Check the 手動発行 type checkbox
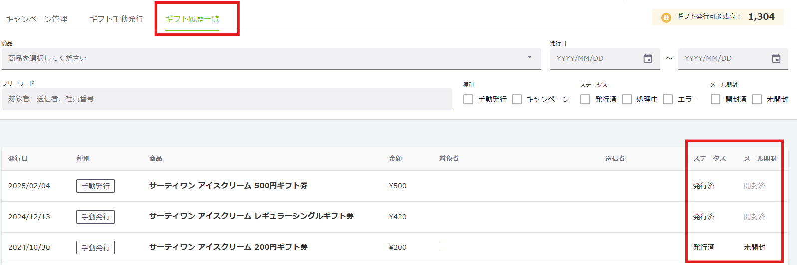The width and height of the screenshot is (797, 265). pyautogui.click(x=468, y=99)
